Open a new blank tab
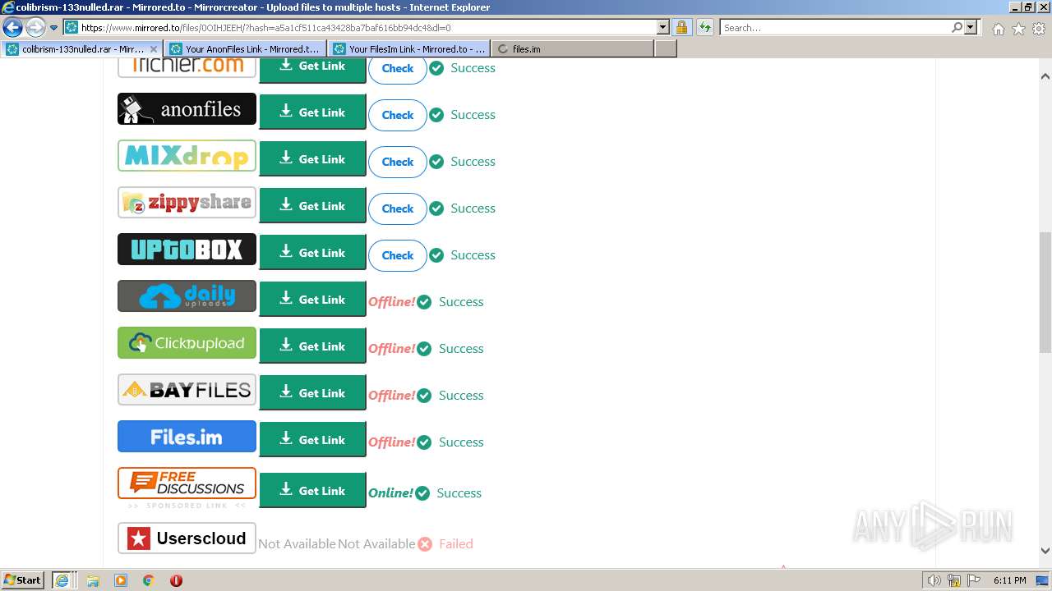The image size is (1052, 591). [x=665, y=49]
